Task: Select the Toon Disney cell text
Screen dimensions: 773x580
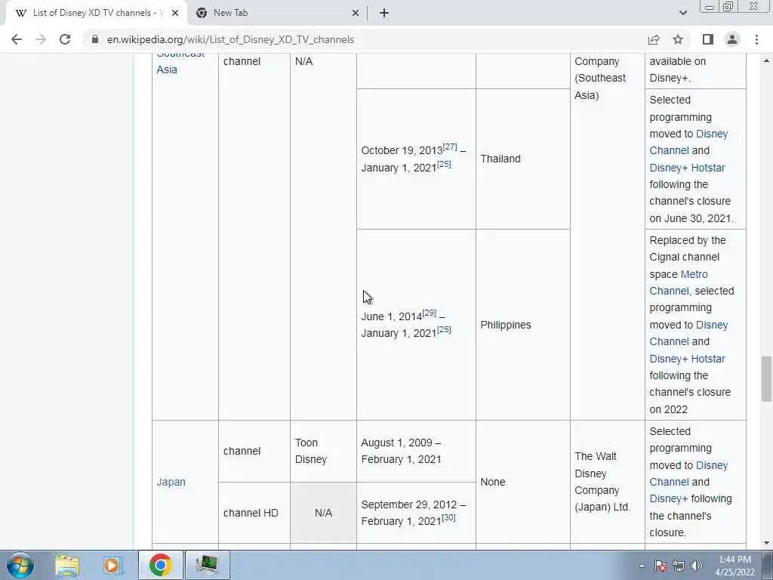Action: point(310,451)
